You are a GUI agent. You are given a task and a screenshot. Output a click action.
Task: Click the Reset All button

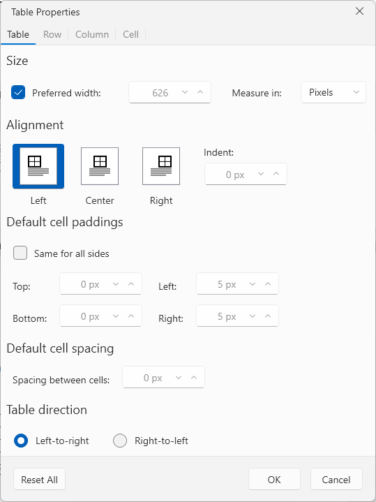[39, 479]
